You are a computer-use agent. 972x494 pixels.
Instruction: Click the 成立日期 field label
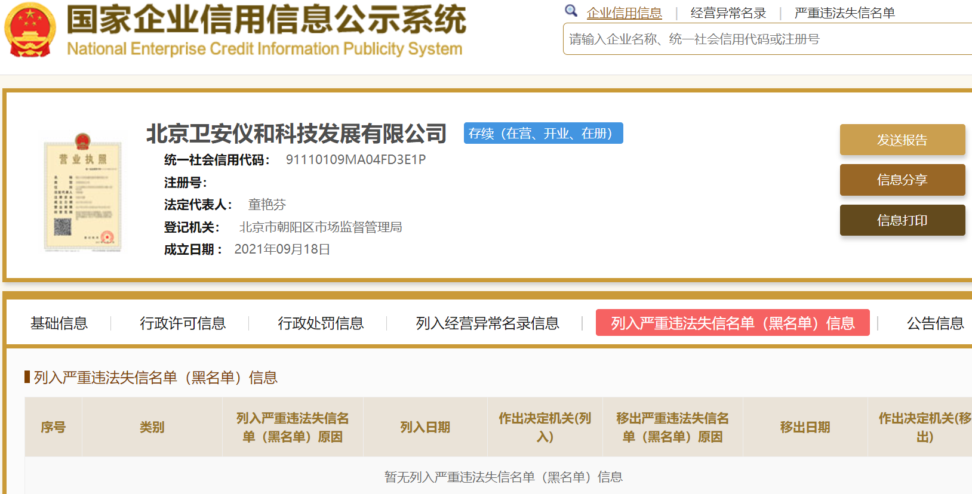click(193, 249)
